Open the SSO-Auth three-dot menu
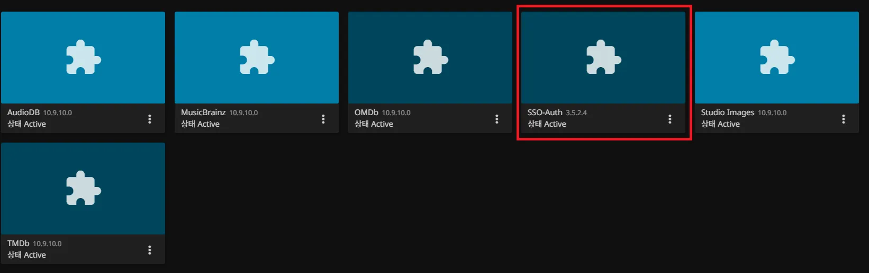Image resolution: width=869 pixels, height=273 pixels. (670, 119)
